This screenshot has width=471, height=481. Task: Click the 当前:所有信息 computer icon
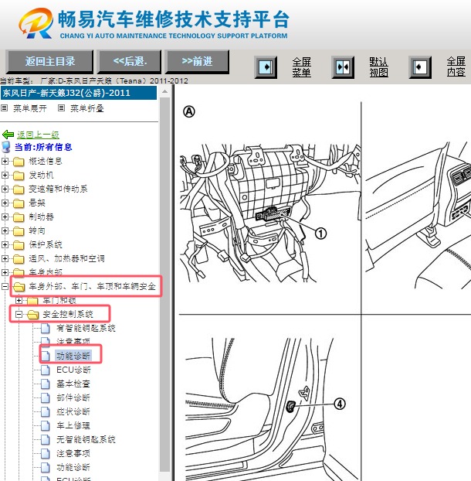click(6, 147)
